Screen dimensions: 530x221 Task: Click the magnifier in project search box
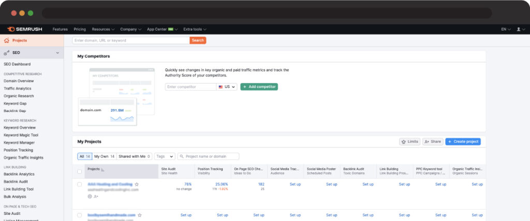point(182,156)
